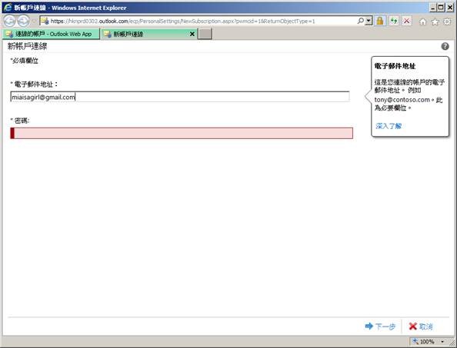Viewport: 457px width, 348px height.
Task: Expand the zoom level 100% dropdown
Action: click(x=442, y=342)
